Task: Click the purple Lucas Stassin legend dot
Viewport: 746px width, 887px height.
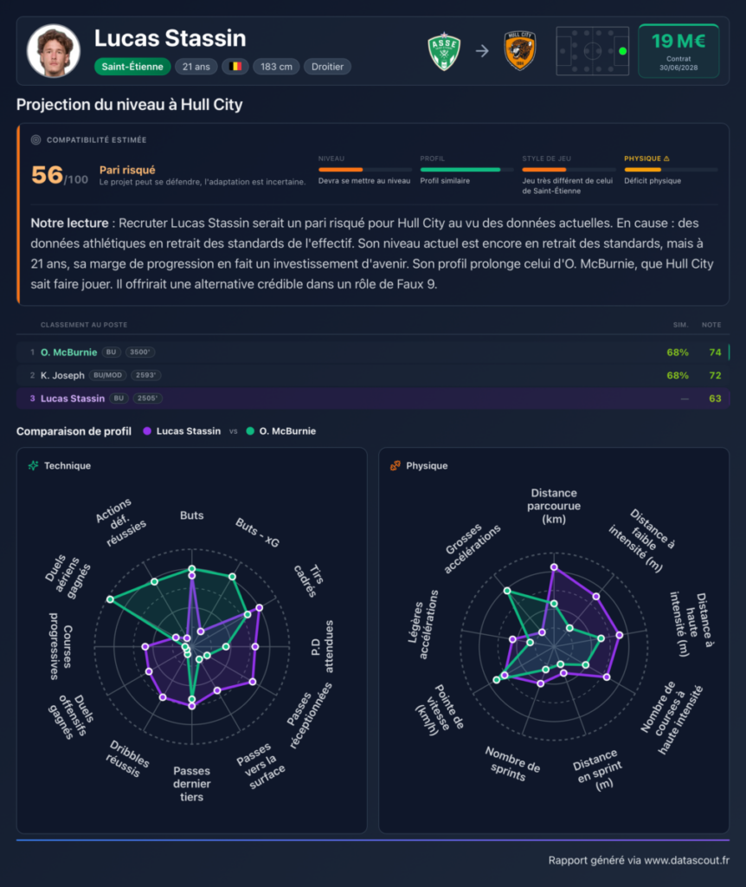Action: (147, 431)
